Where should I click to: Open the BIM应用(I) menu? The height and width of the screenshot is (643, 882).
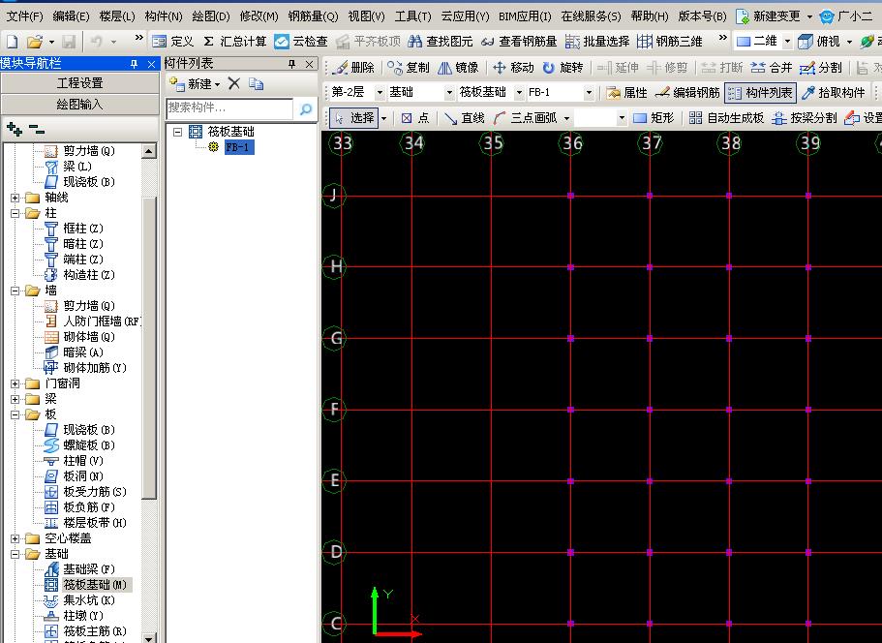(x=525, y=16)
